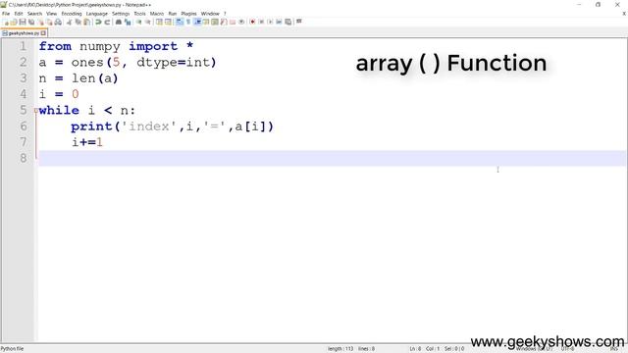Image resolution: width=628 pixels, height=353 pixels.
Task: Toggle Show All Characters icon
Action: pyautogui.click(x=188, y=22)
